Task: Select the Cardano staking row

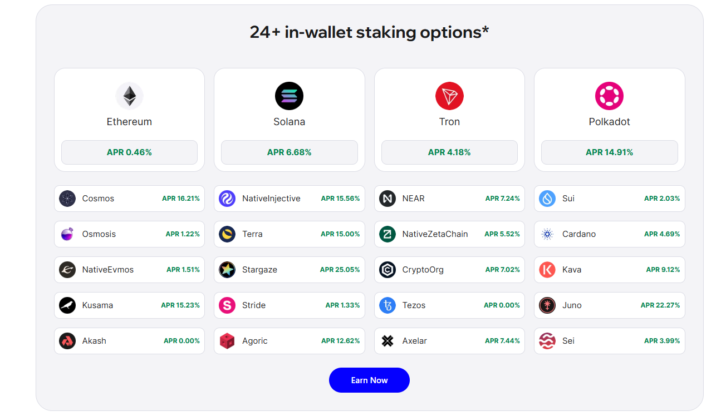Action: (609, 234)
